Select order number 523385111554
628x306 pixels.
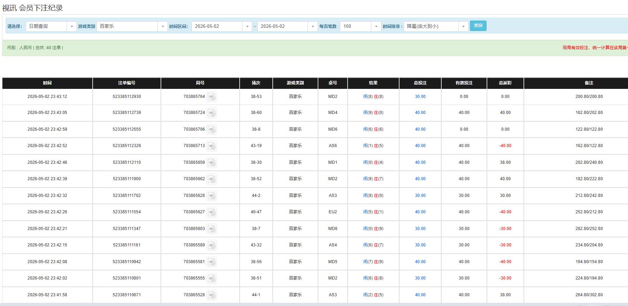(x=127, y=212)
